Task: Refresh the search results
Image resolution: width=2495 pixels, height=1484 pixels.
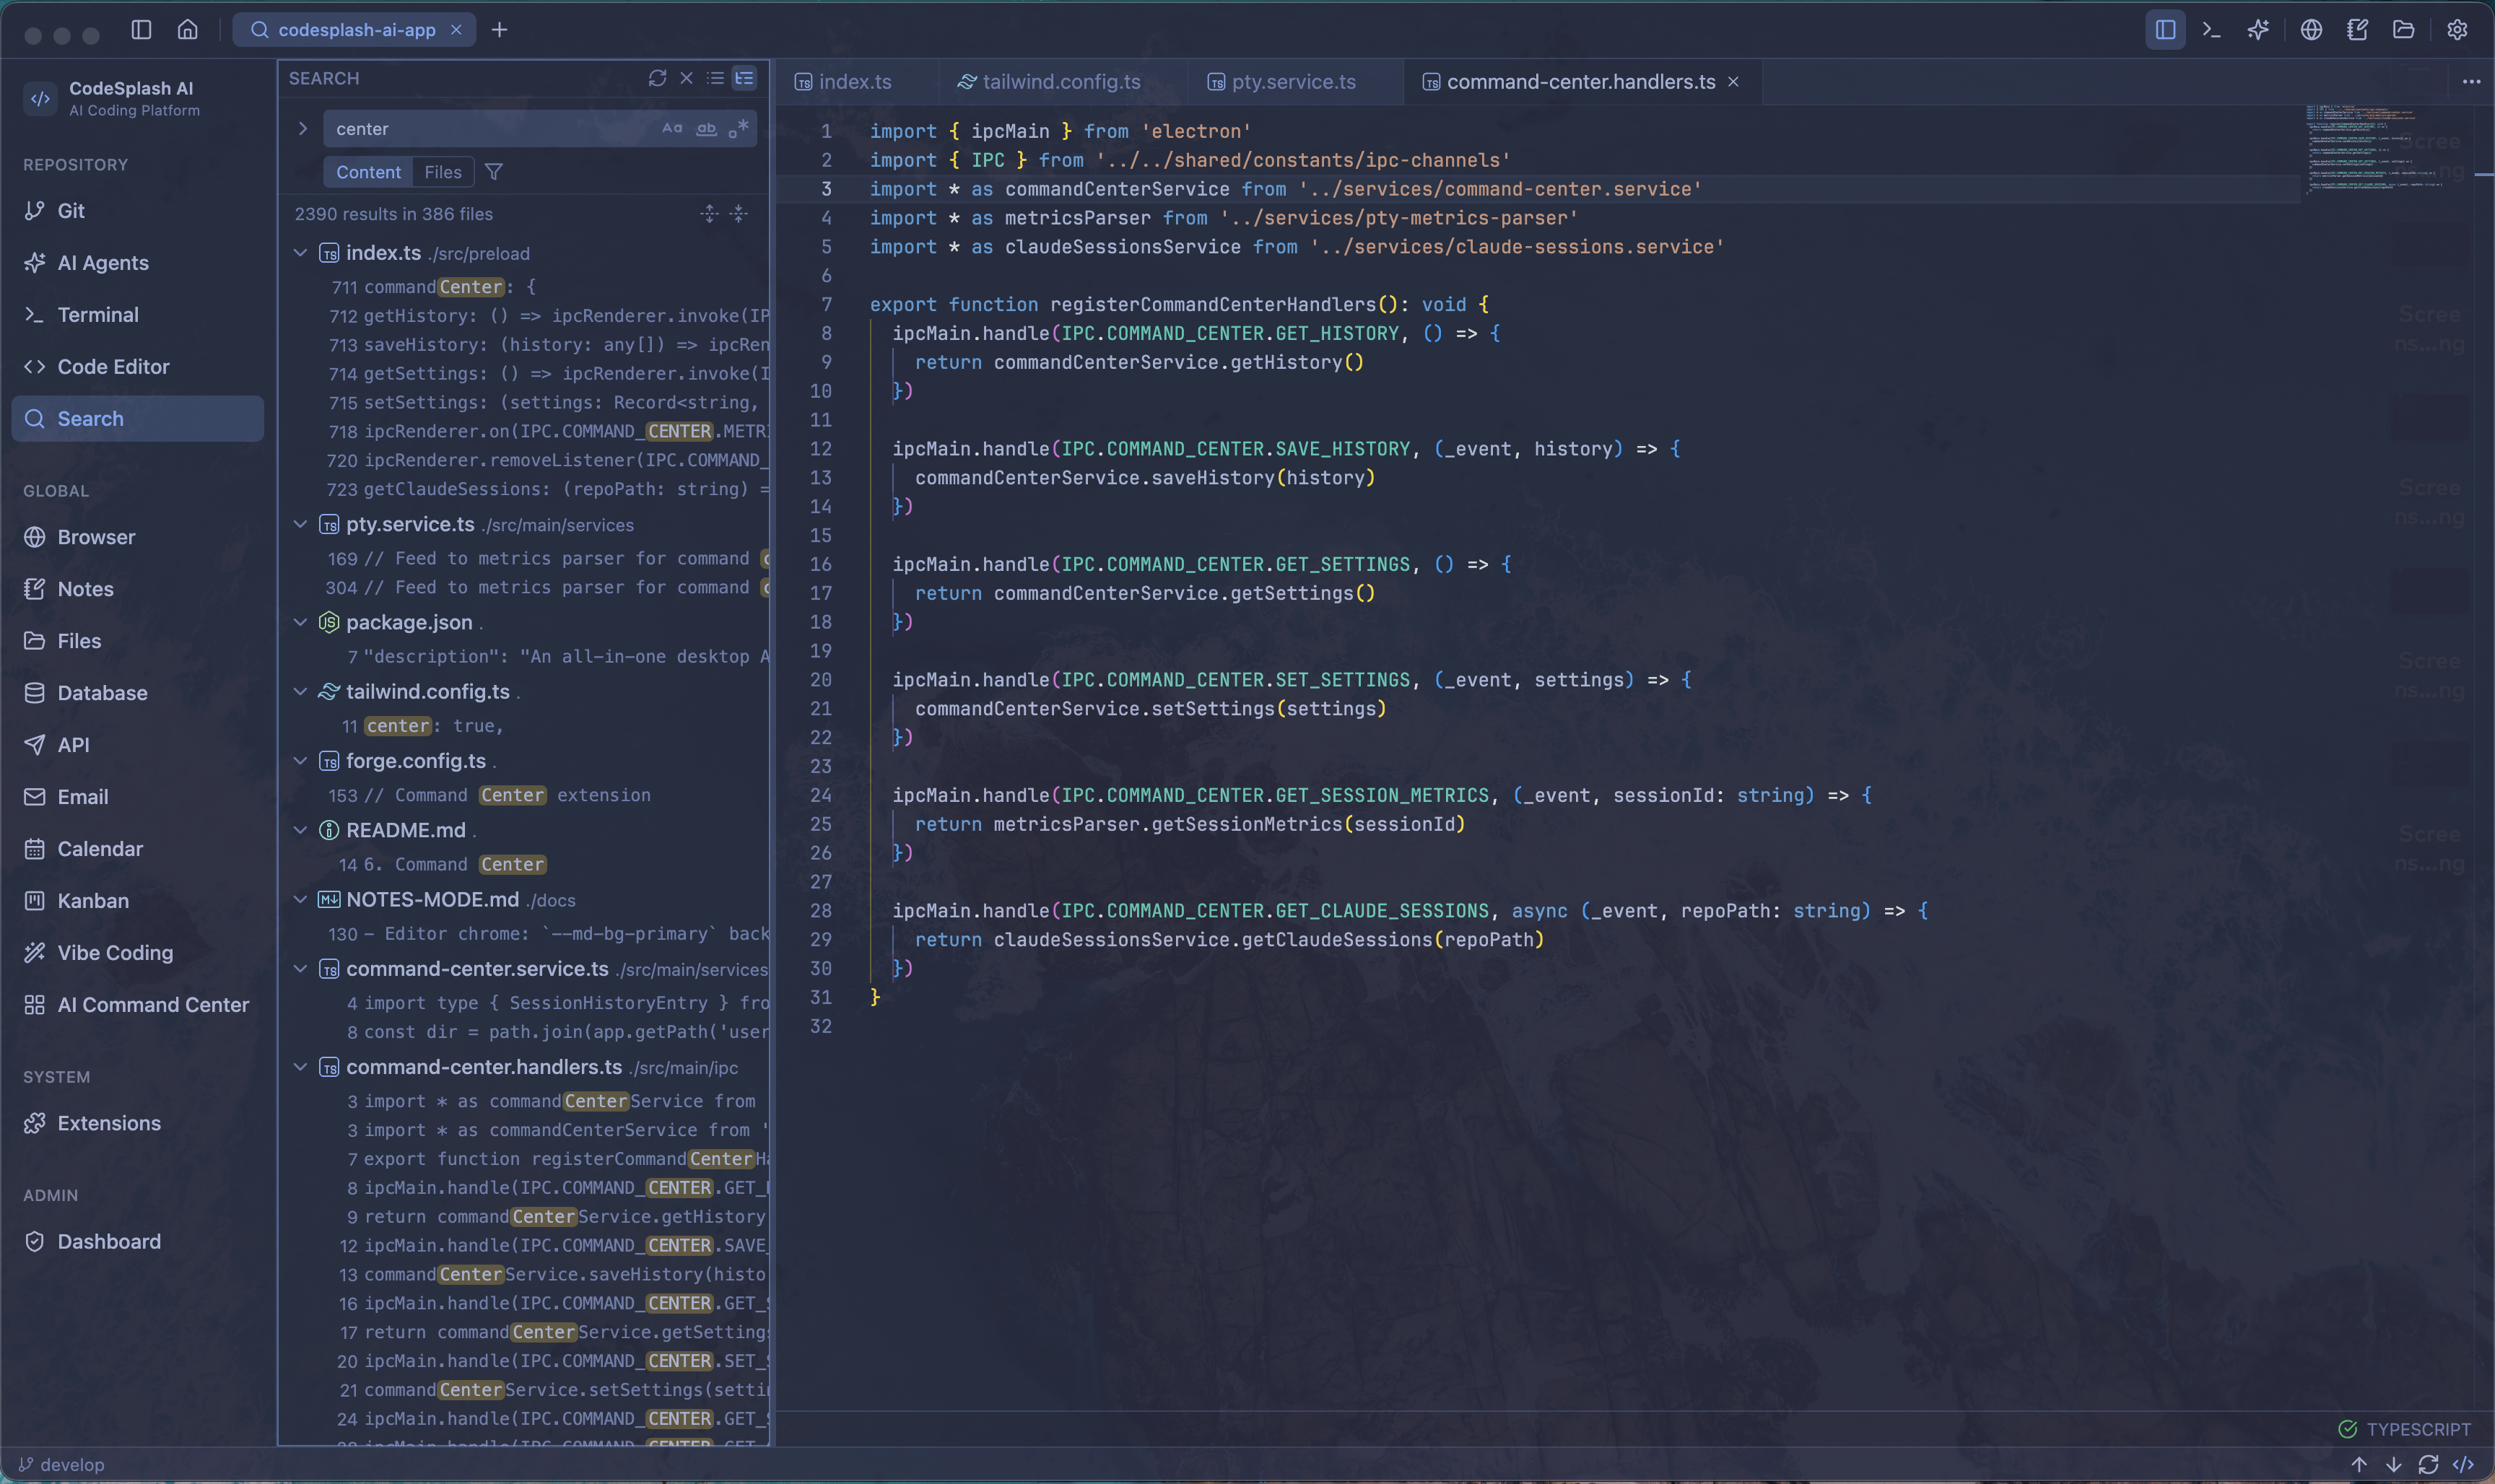Action: tap(657, 77)
